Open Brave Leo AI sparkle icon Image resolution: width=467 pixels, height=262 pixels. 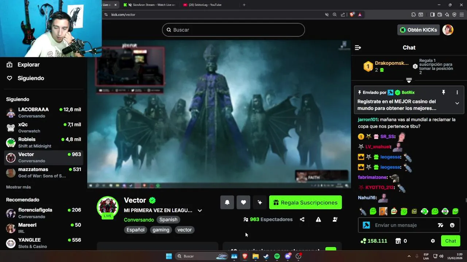(447, 15)
